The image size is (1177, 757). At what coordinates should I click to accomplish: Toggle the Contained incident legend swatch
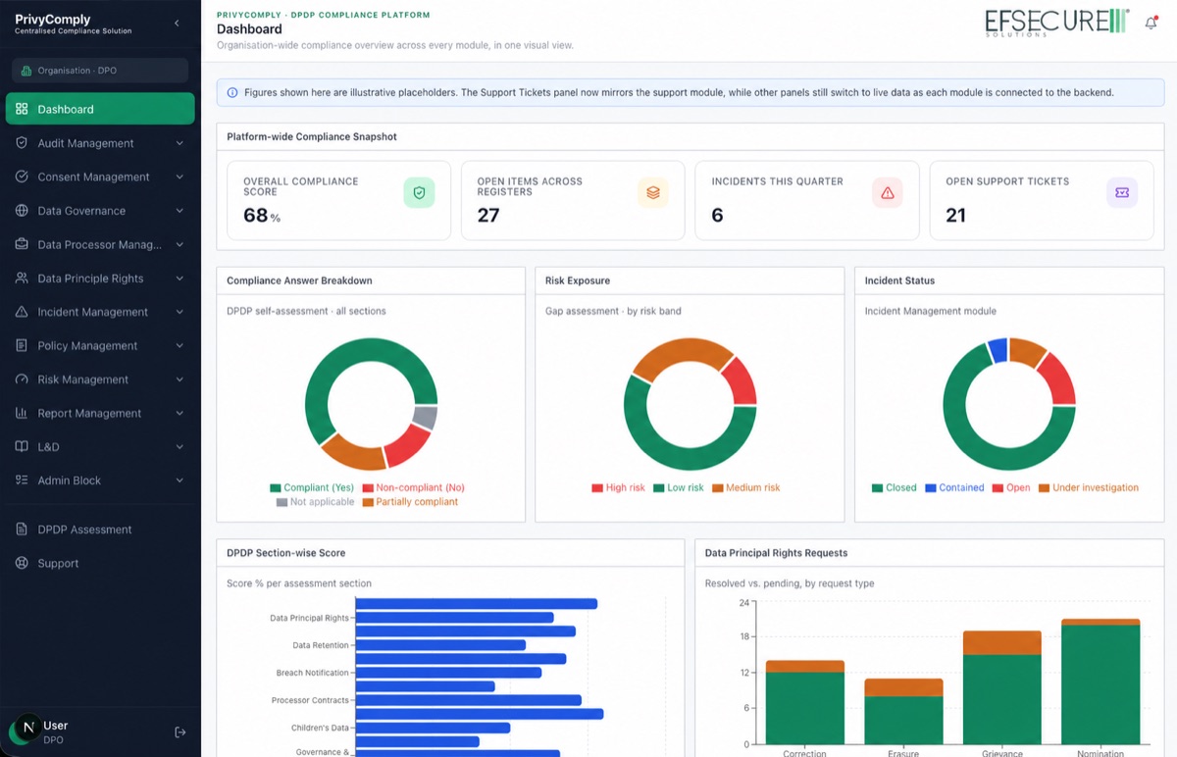point(930,487)
